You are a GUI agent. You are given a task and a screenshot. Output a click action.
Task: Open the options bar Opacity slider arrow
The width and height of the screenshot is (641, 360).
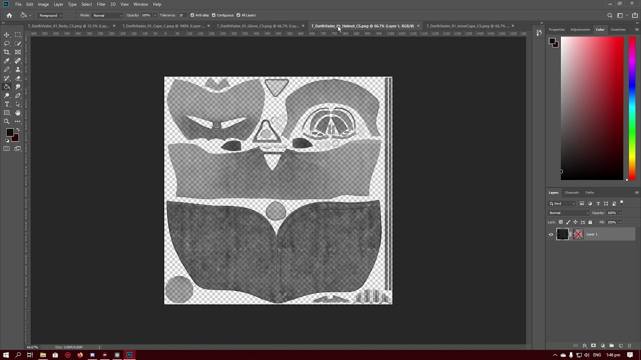154,15
